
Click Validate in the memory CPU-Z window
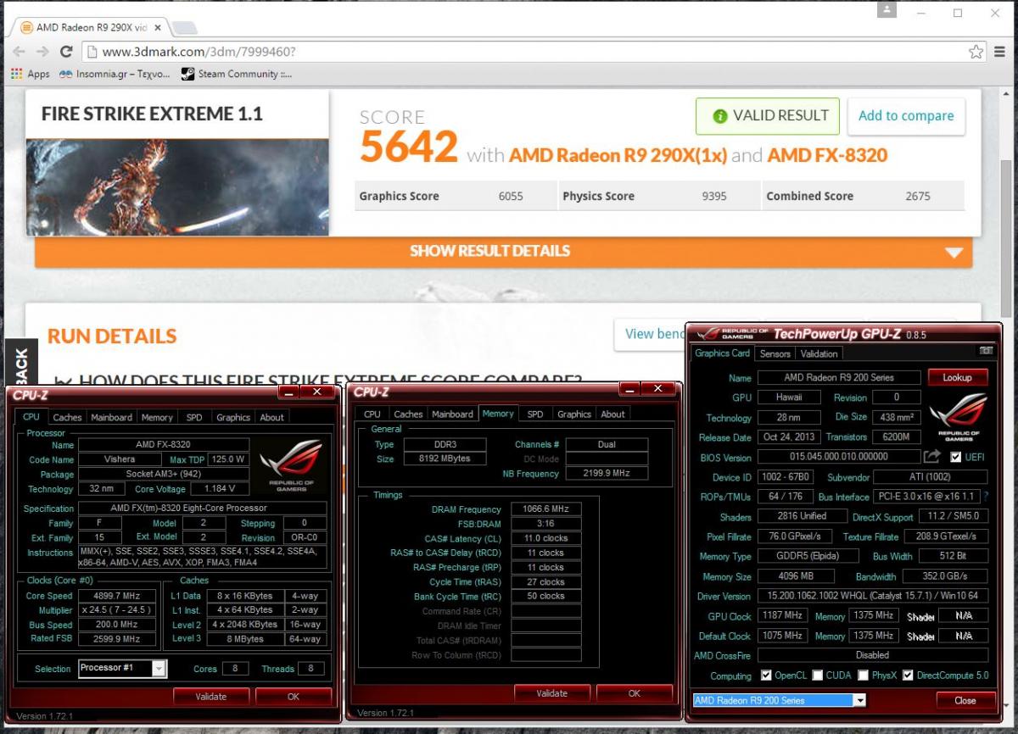[552, 693]
